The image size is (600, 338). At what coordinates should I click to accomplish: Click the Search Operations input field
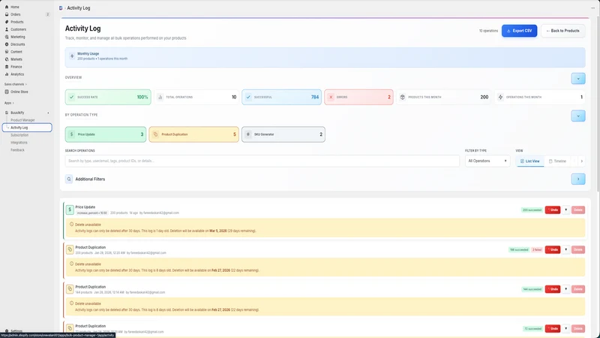(x=262, y=161)
